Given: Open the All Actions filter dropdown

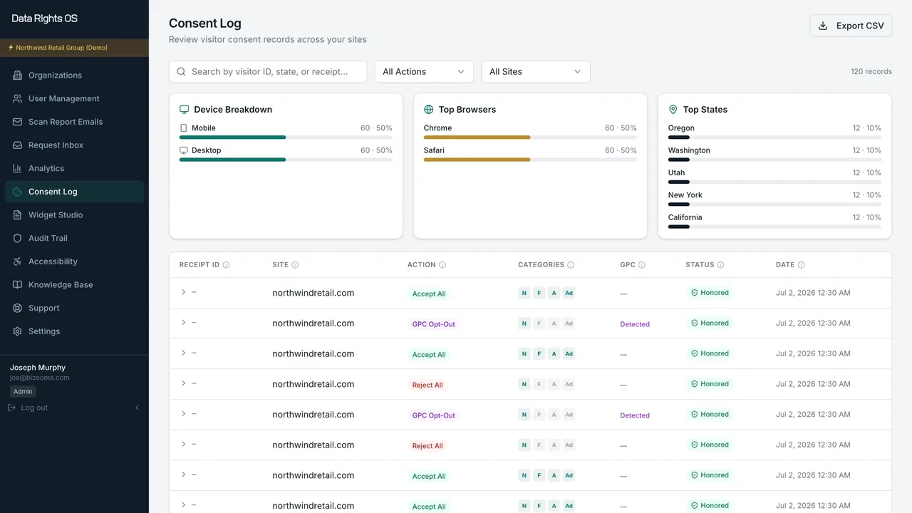Looking at the screenshot, I should point(424,72).
